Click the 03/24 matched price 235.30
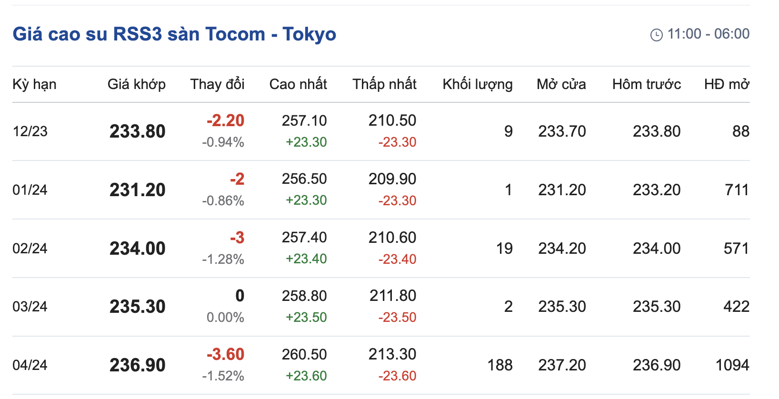Screen dimensions: 779x399 (x=138, y=307)
